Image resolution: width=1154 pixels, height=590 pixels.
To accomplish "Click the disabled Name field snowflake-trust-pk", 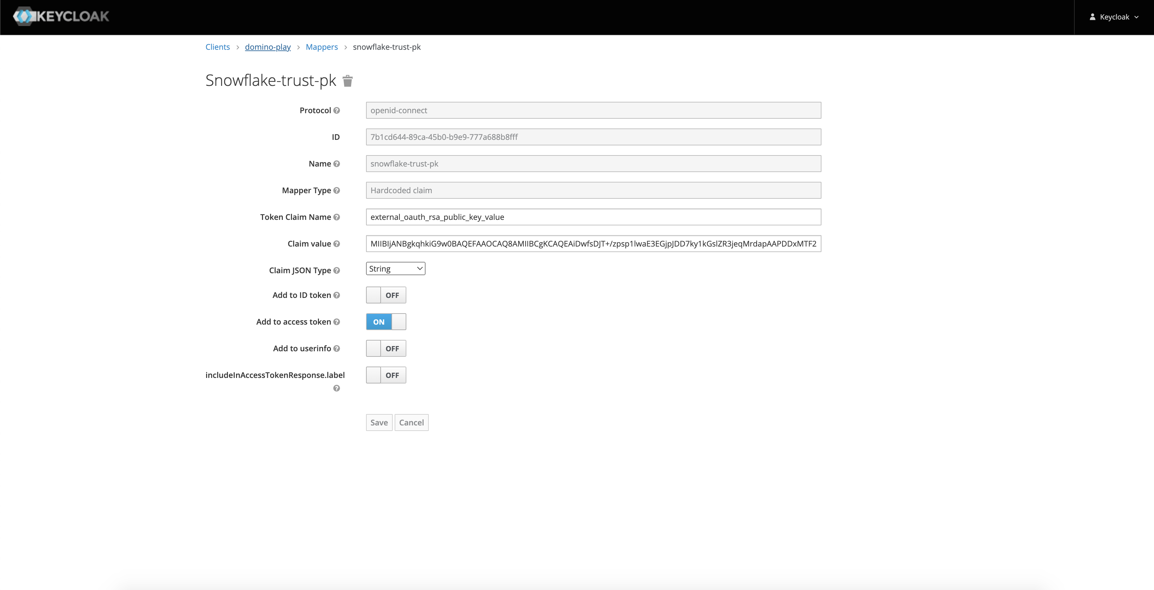I will pyautogui.click(x=594, y=164).
